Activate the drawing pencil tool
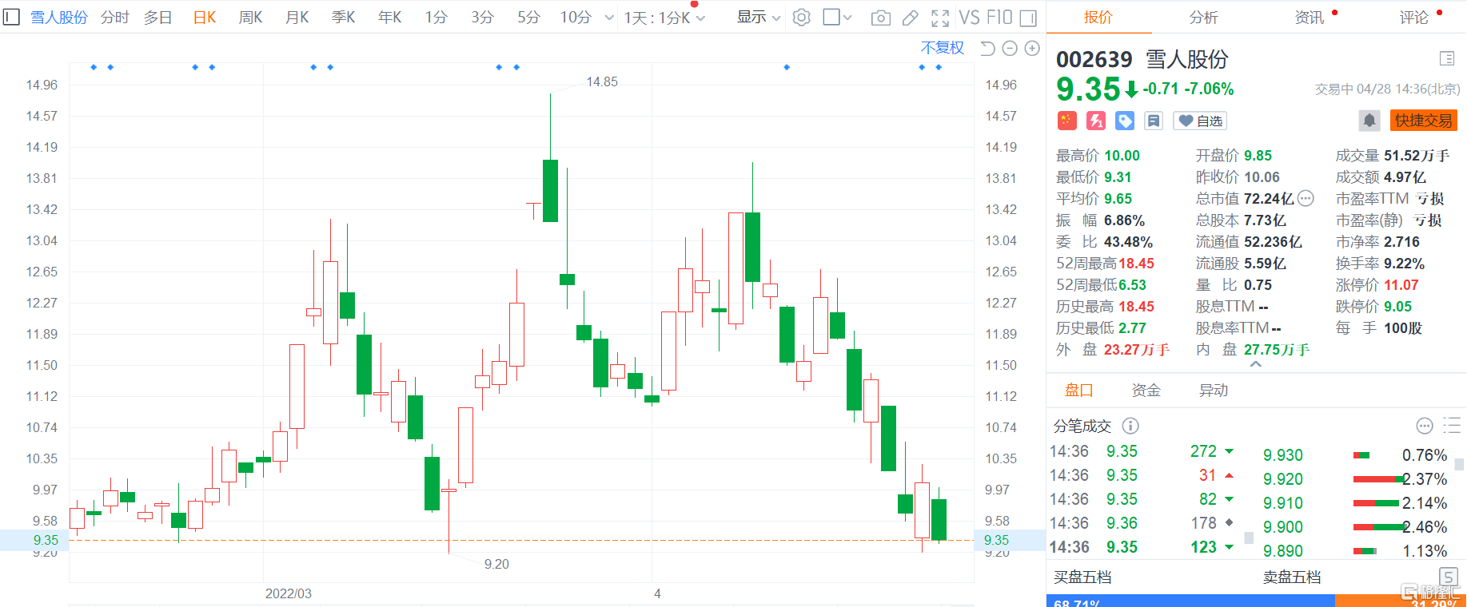The height and width of the screenshot is (607, 1467). click(x=910, y=18)
